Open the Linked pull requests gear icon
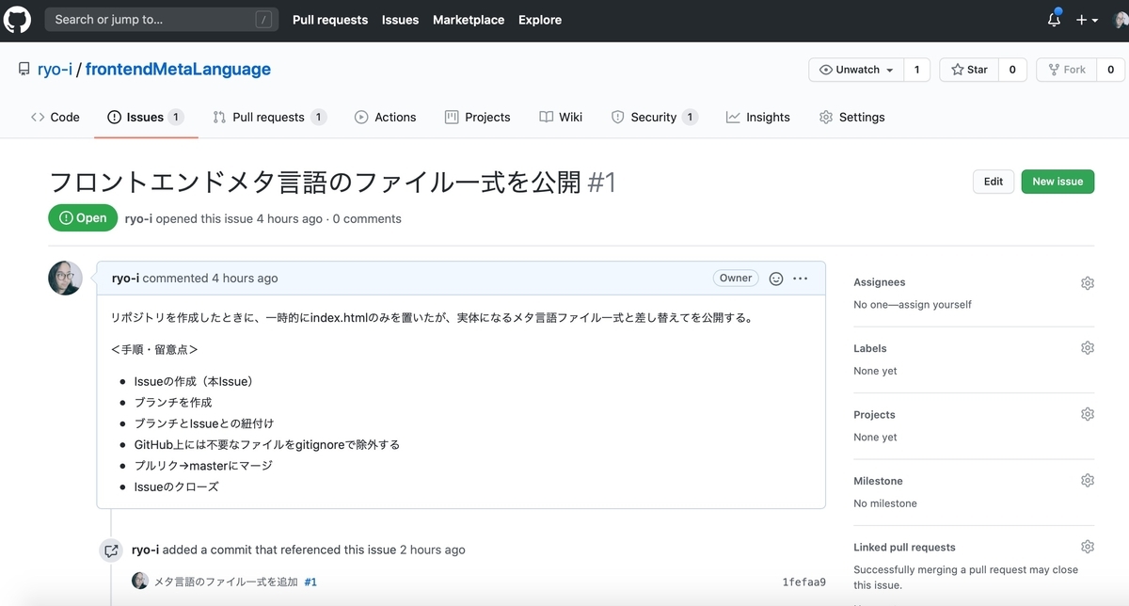This screenshot has width=1129, height=606. coord(1088,547)
